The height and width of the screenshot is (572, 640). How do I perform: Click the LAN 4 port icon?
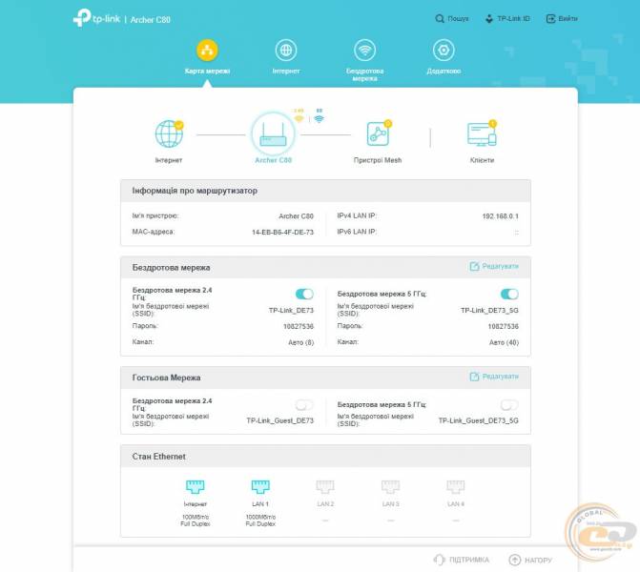click(x=456, y=486)
